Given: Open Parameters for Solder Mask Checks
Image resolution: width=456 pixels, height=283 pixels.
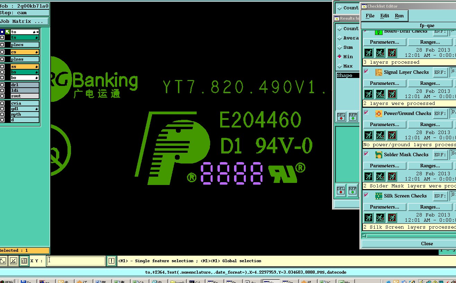Looking at the screenshot, I should (384, 166).
